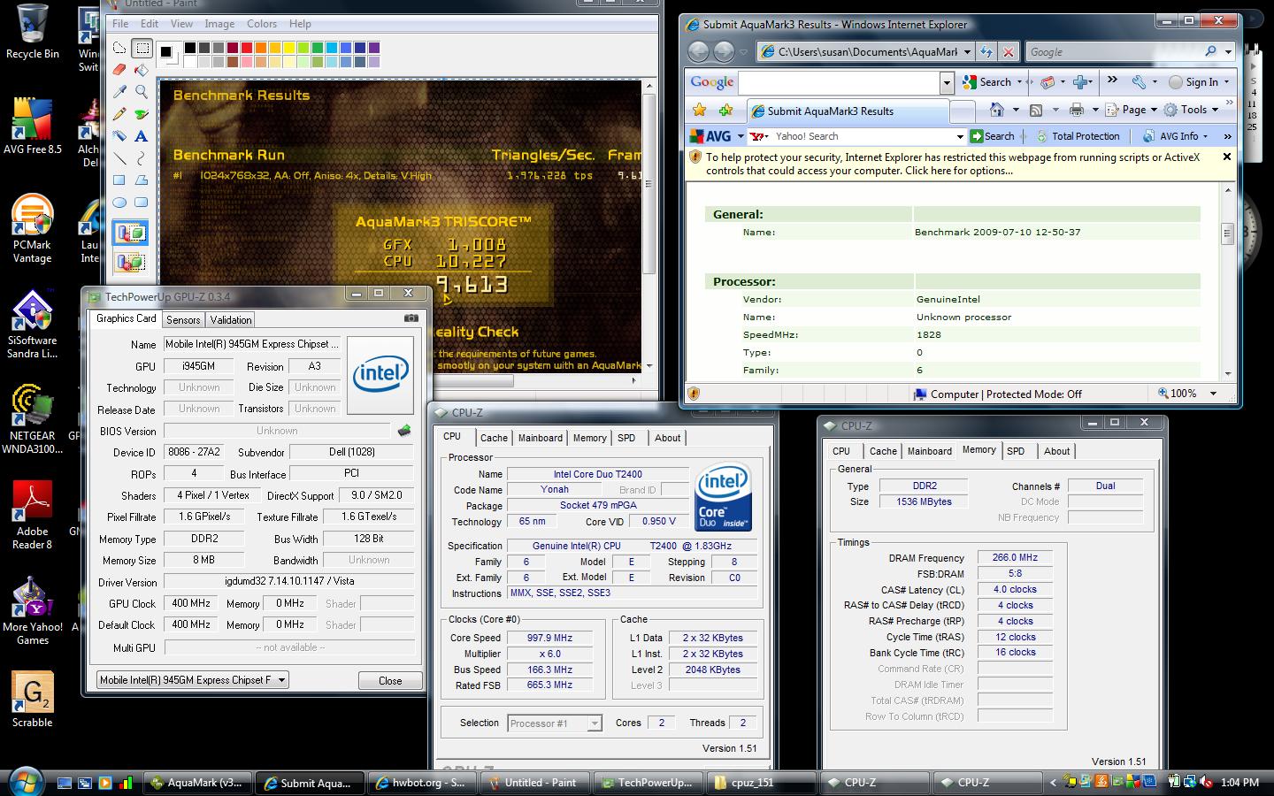Dismiss the IE information bar with X
Image resolution: width=1274 pixels, height=796 pixels.
click(1226, 157)
